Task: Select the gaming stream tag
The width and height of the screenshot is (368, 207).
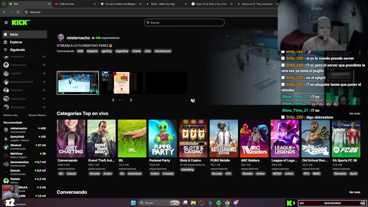Action: pos(106,51)
